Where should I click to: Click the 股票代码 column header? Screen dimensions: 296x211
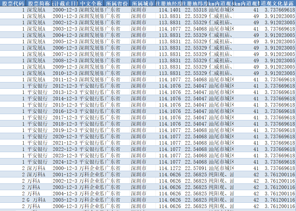(x=13, y=4)
